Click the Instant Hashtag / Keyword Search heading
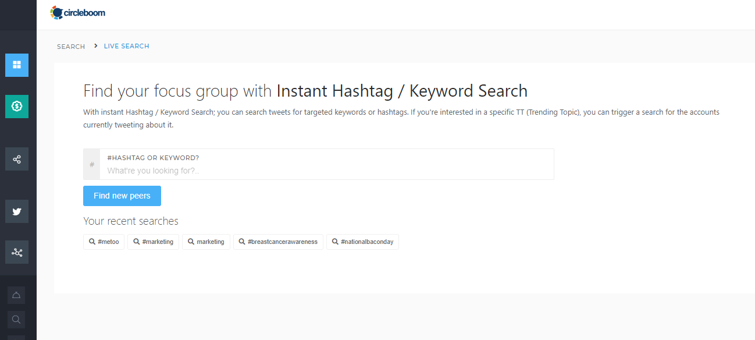Viewport: 755px width, 340px height. click(x=402, y=91)
